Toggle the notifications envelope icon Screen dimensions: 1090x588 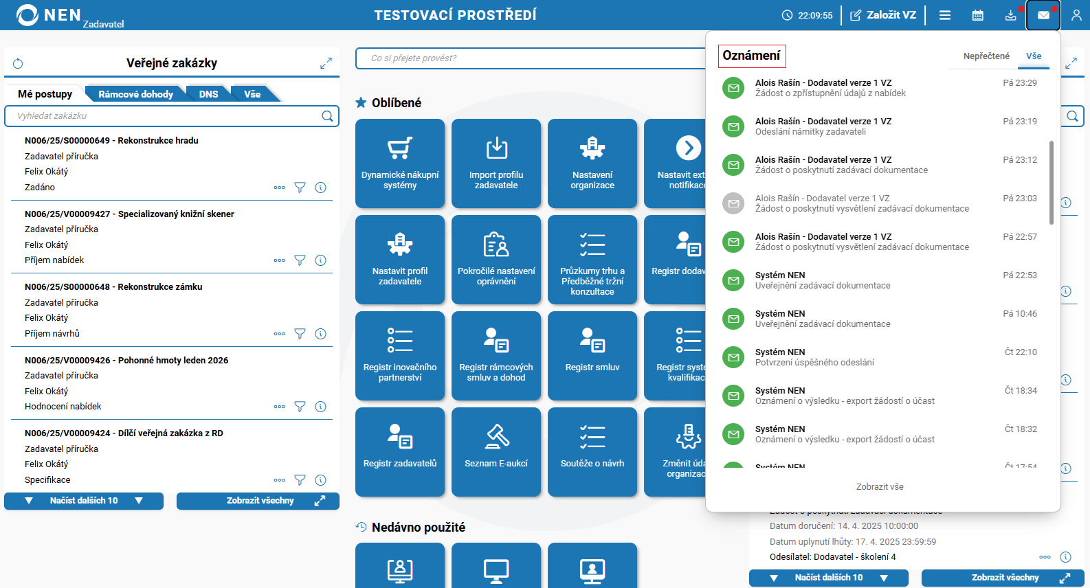tap(1043, 15)
